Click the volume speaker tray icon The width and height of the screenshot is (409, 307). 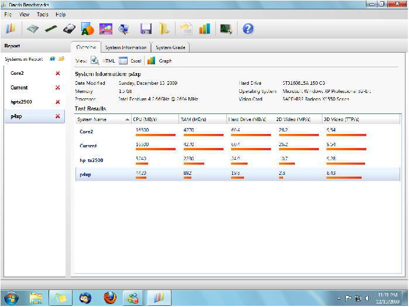pyautogui.click(x=368, y=298)
